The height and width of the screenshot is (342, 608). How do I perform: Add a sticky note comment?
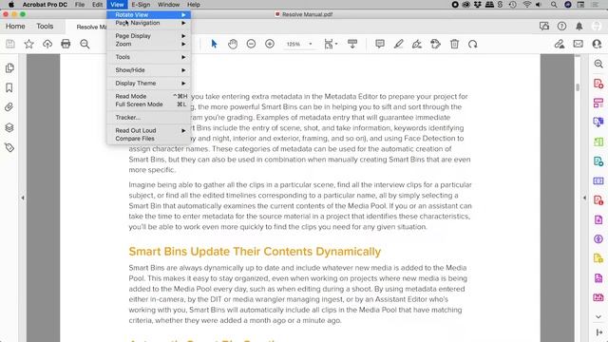pyautogui.click(x=380, y=44)
